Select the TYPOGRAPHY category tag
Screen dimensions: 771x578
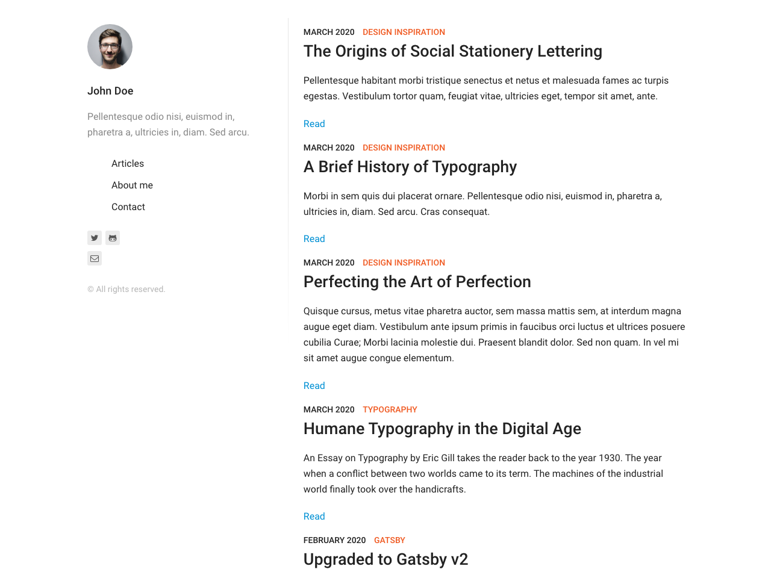coord(390,409)
